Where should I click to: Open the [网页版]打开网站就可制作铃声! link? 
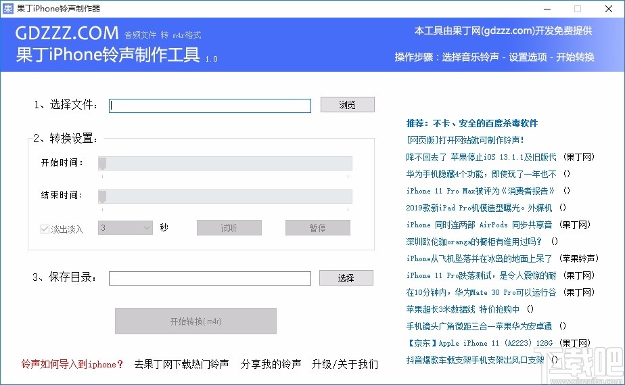[x=465, y=140]
